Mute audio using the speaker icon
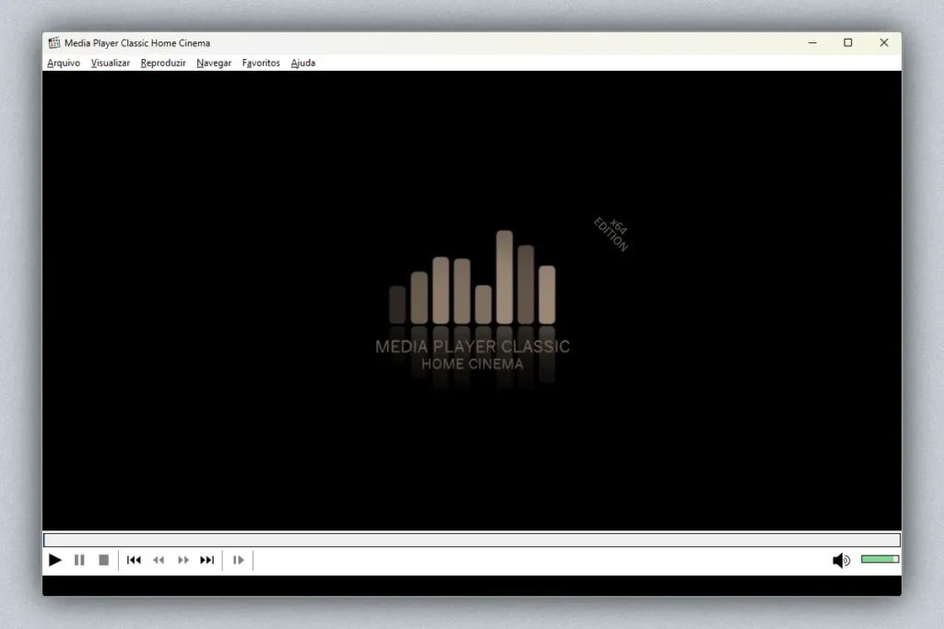The width and height of the screenshot is (944, 629). [x=841, y=561]
